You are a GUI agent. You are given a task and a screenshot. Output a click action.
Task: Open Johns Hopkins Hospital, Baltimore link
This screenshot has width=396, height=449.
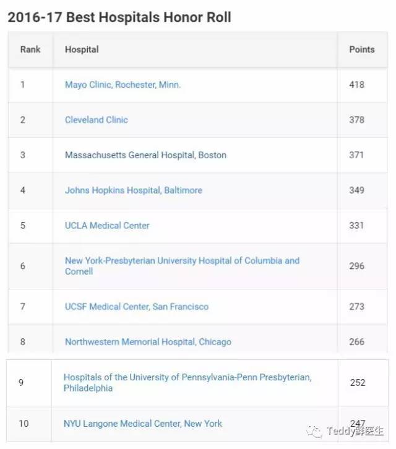coord(133,190)
